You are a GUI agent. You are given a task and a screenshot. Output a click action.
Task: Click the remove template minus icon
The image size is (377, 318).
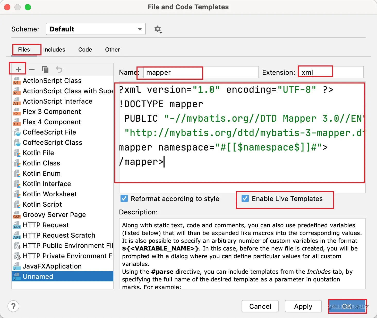32,69
